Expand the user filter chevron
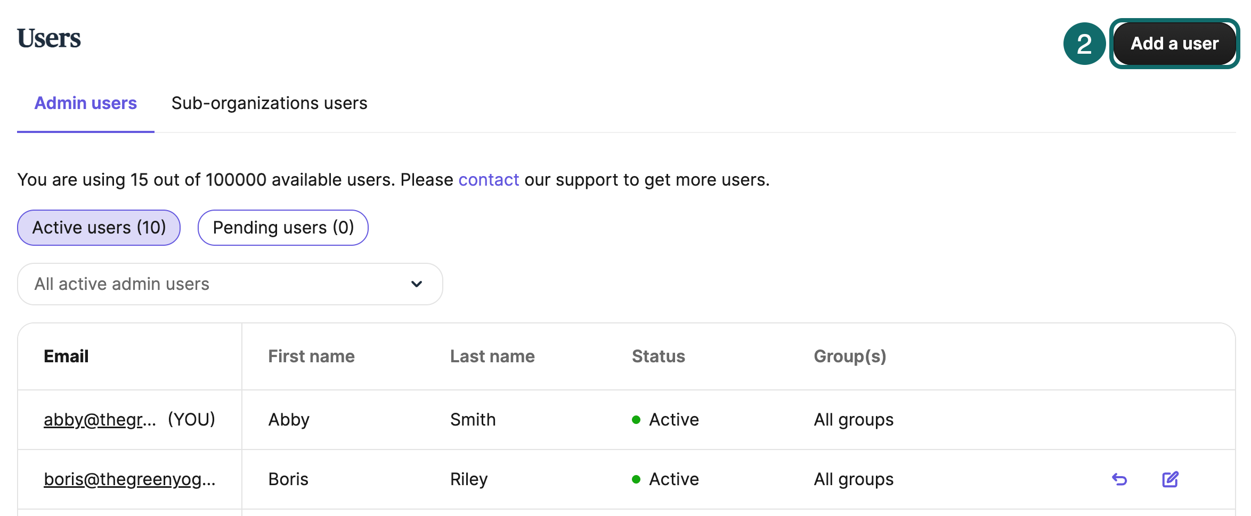1251x516 pixels. point(416,284)
